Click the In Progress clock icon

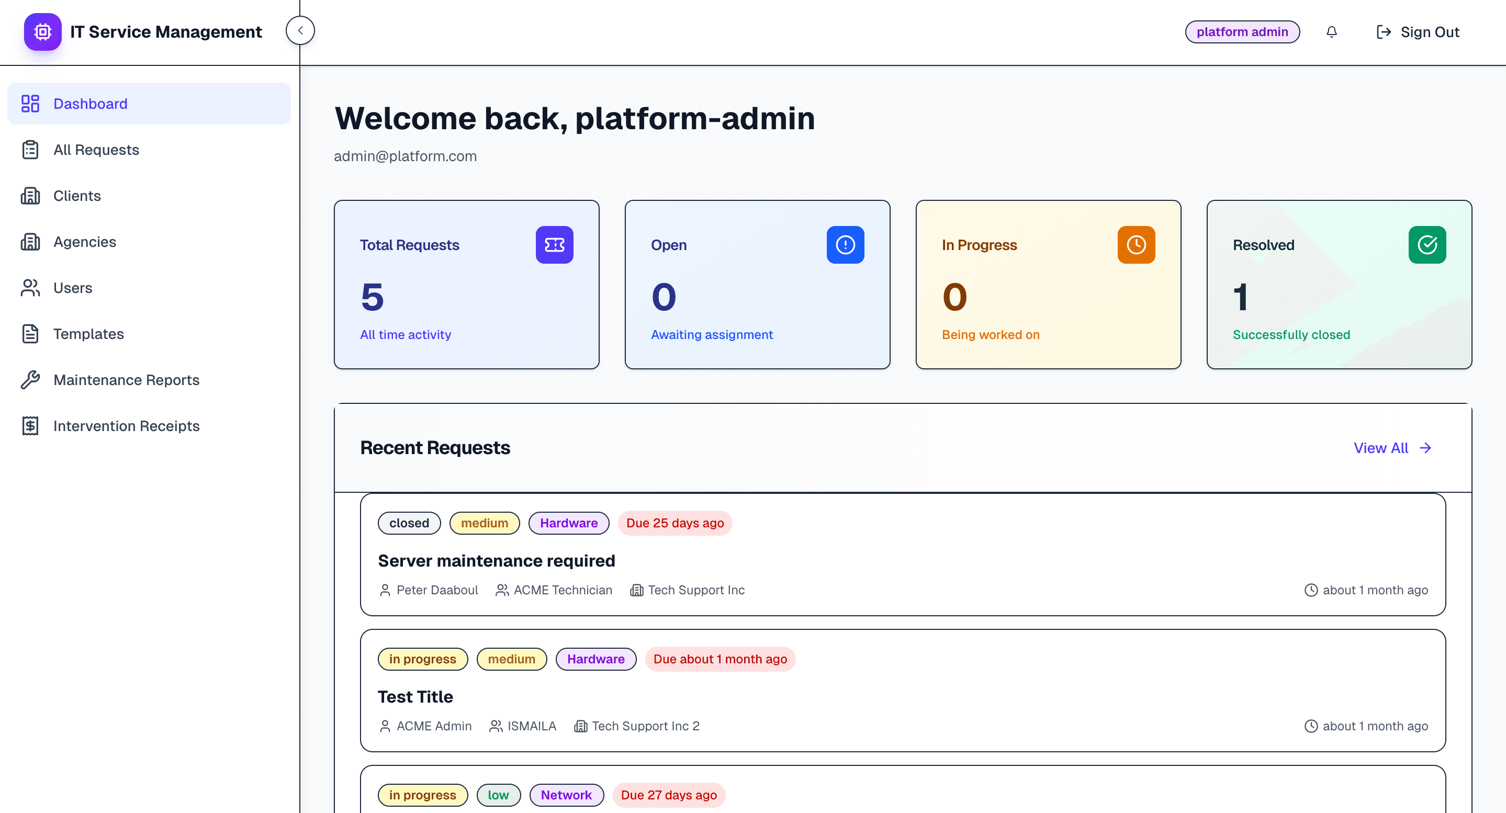(1136, 245)
